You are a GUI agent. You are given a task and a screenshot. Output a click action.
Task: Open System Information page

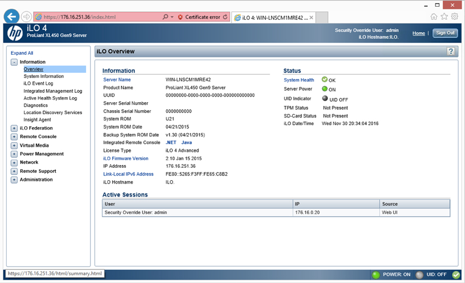pyautogui.click(x=44, y=76)
